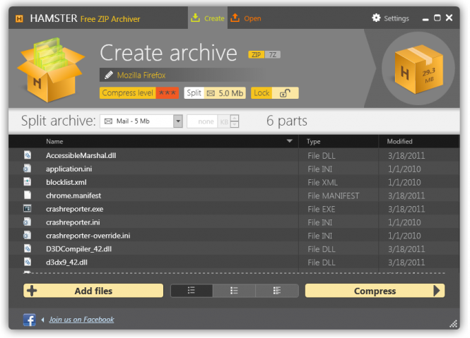Click the 29.3 MB archive box icon
Screen dimensions: 470x338
tap(418, 68)
